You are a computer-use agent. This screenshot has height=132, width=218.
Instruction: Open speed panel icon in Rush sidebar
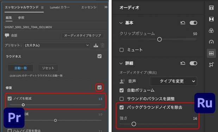pos(211,42)
